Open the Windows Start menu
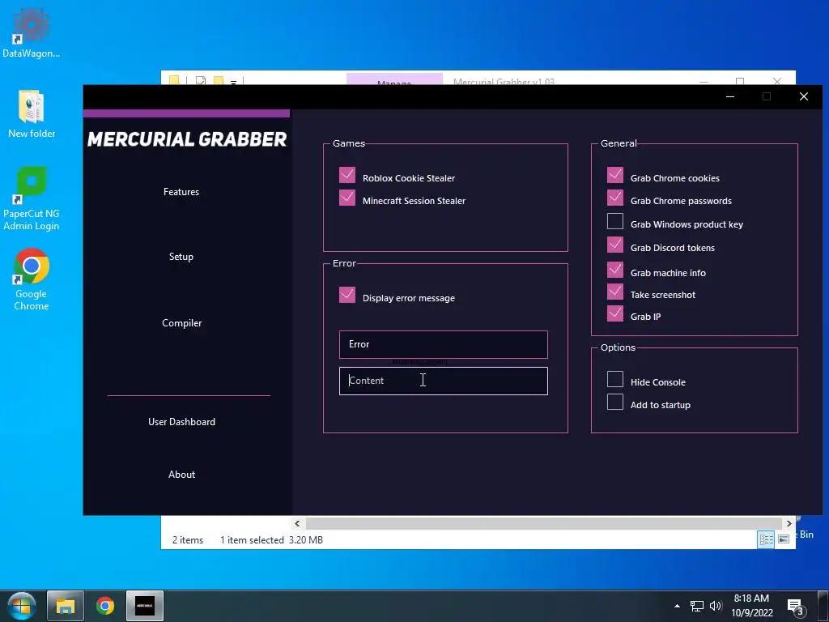The height and width of the screenshot is (622, 829). click(x=22, y=606)
